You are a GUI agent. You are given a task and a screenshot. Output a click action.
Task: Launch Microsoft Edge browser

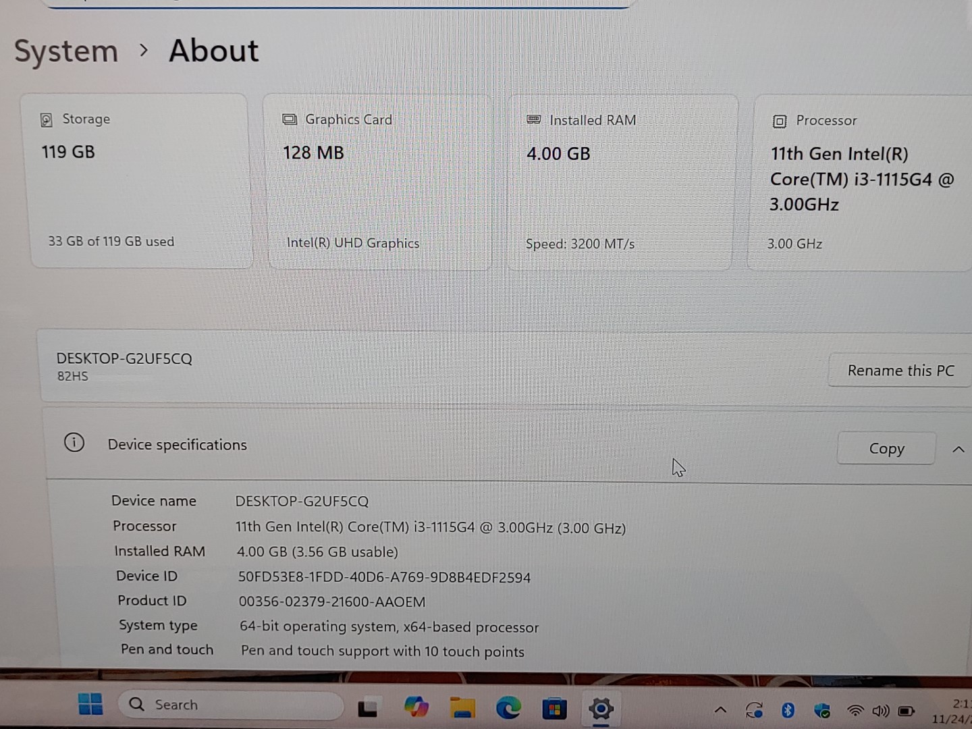508,707
